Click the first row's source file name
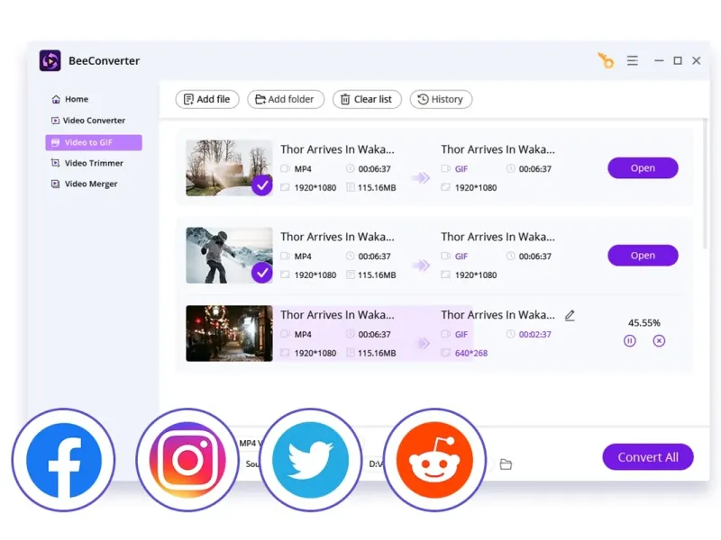Viewport: 721px width, 540px height. [x=337, y=149]
